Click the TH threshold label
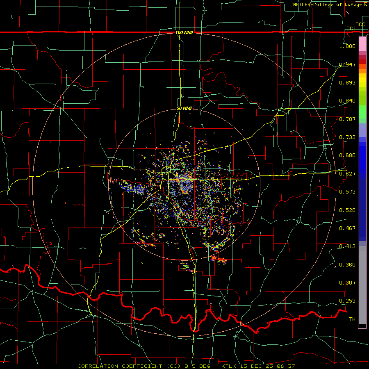 [x=352, y=319]
